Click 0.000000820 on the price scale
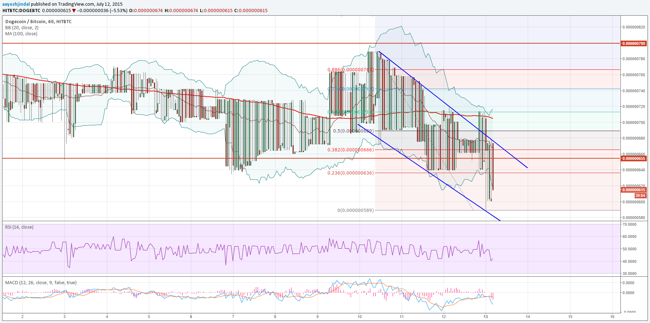The height and width of the screenshot is (323, 650). coord(634,27)
